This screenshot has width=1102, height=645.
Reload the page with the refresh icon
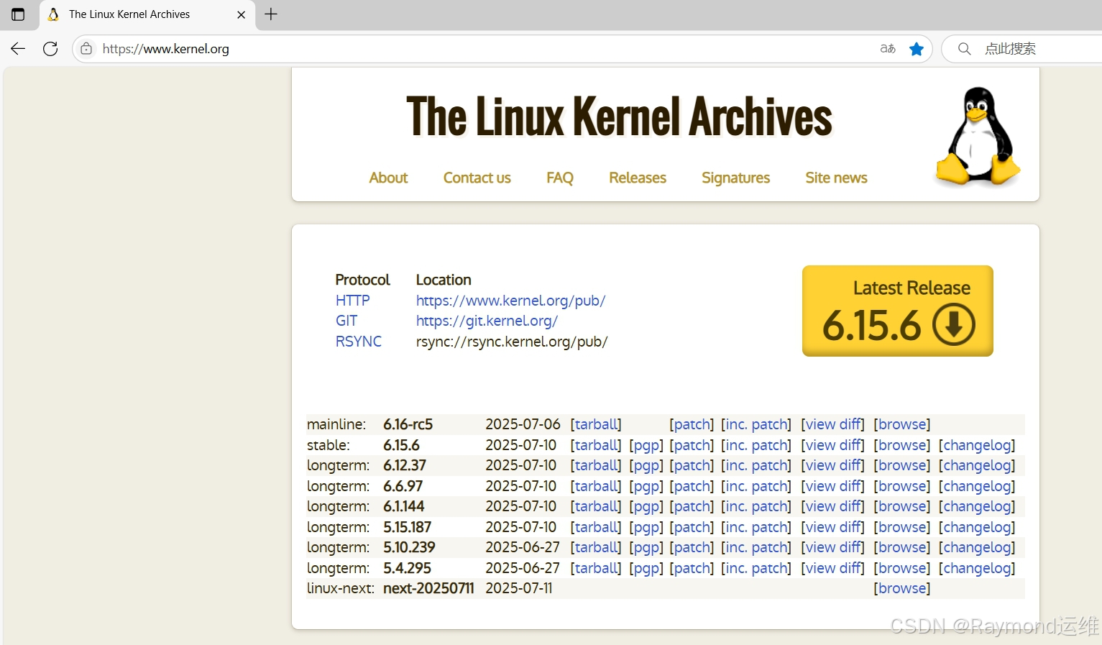[50, 49]
